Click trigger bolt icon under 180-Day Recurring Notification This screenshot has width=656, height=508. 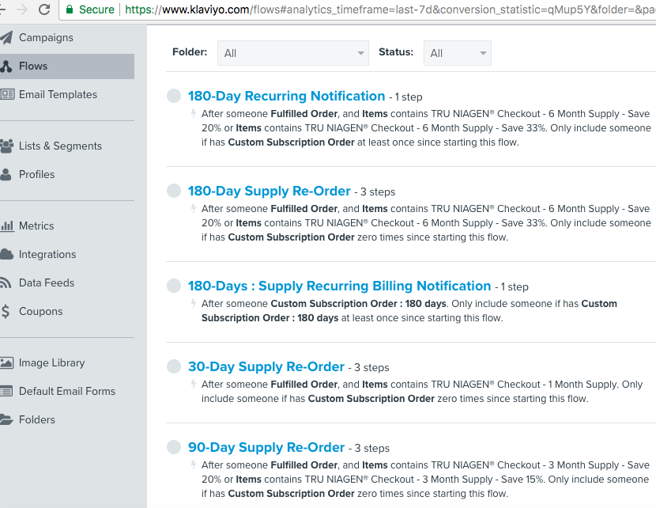click(x=194, y=113)
